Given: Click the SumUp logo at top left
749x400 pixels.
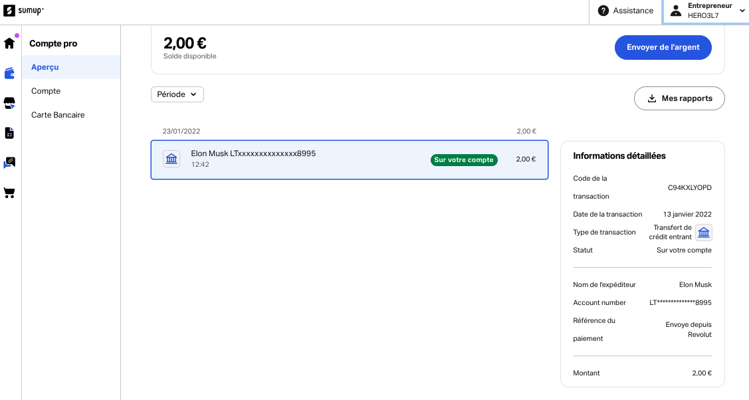Looking at the screenshot, I should 22,11.
